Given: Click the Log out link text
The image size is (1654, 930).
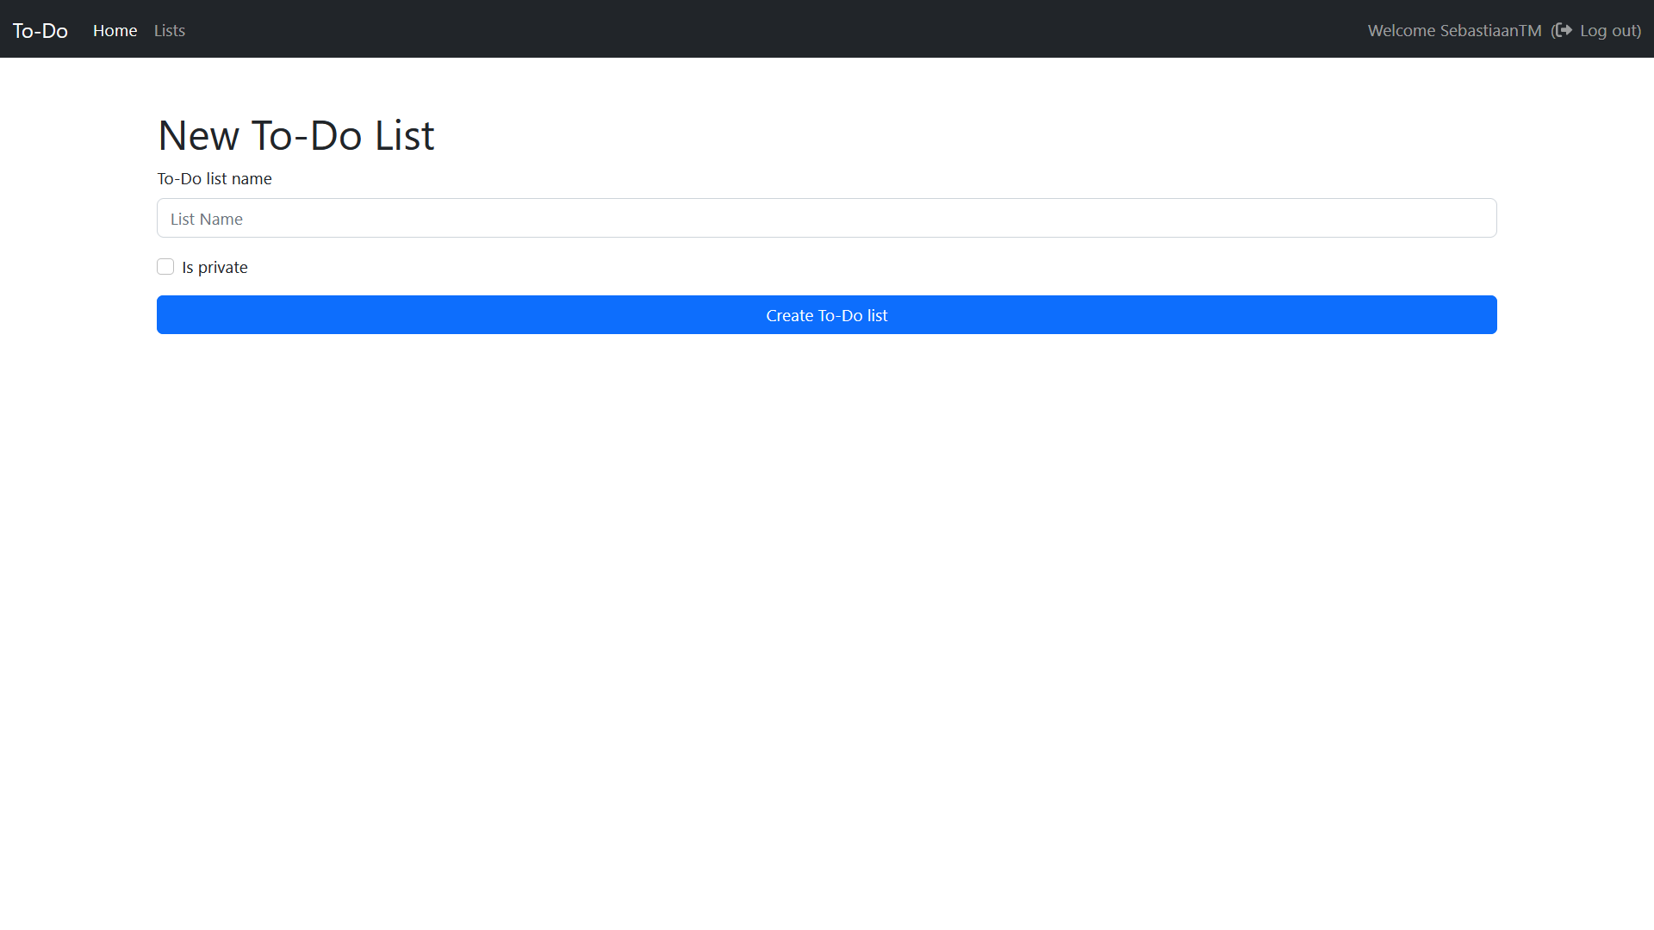Looking at the screenshot, I should point(1608,30).
